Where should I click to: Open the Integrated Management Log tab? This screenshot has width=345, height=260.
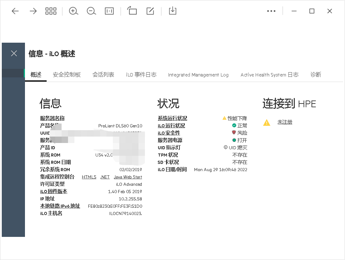pos(198,75)
